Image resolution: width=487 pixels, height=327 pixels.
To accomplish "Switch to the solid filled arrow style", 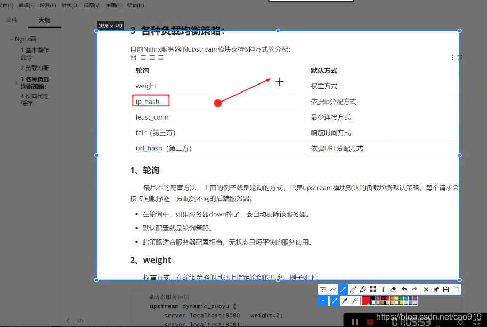I will 346,300.
